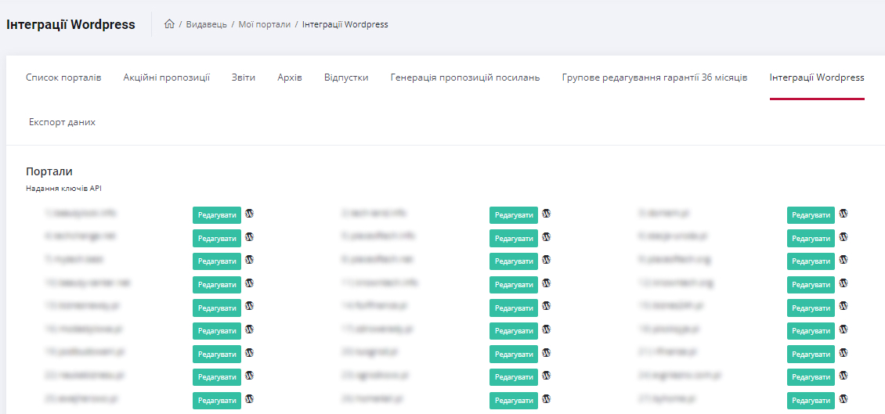Viewport: 885px width, 414px height.
Task: Edit portal number 27 via Редагувати
Action: coord(811,400)
